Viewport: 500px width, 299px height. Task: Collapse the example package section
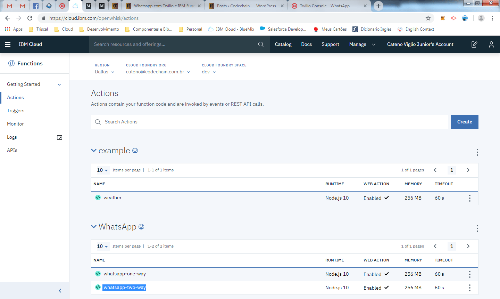point(94,151)
